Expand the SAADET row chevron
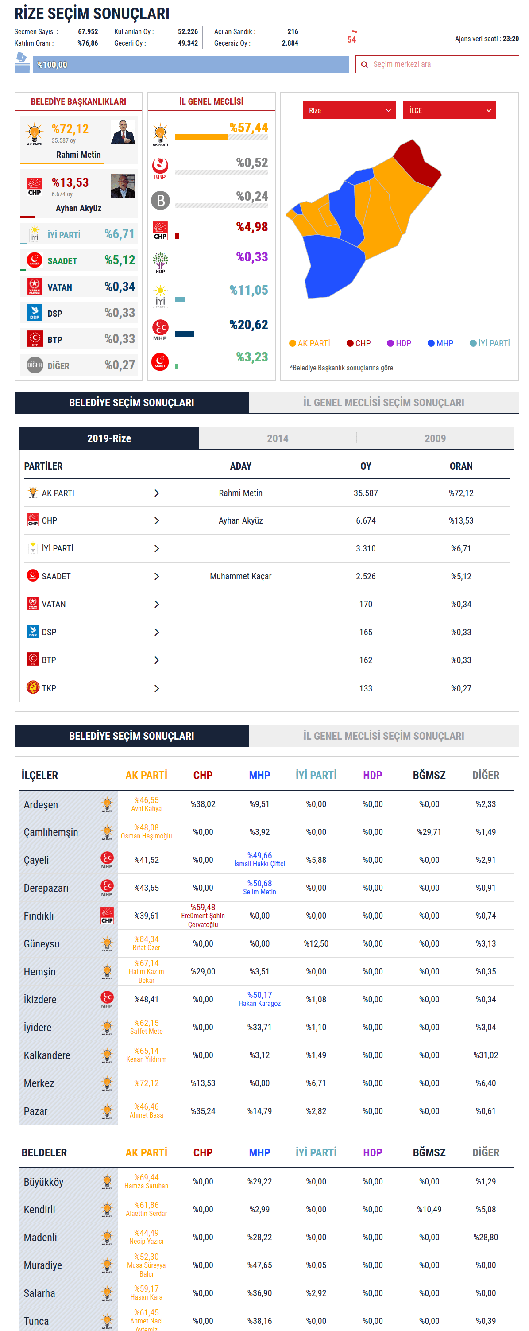The height and width of the screenshot is (1331, 529). 157,576
